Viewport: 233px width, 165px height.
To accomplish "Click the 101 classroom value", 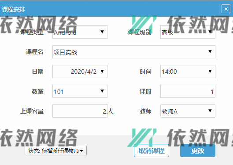I will coord(59,92).
